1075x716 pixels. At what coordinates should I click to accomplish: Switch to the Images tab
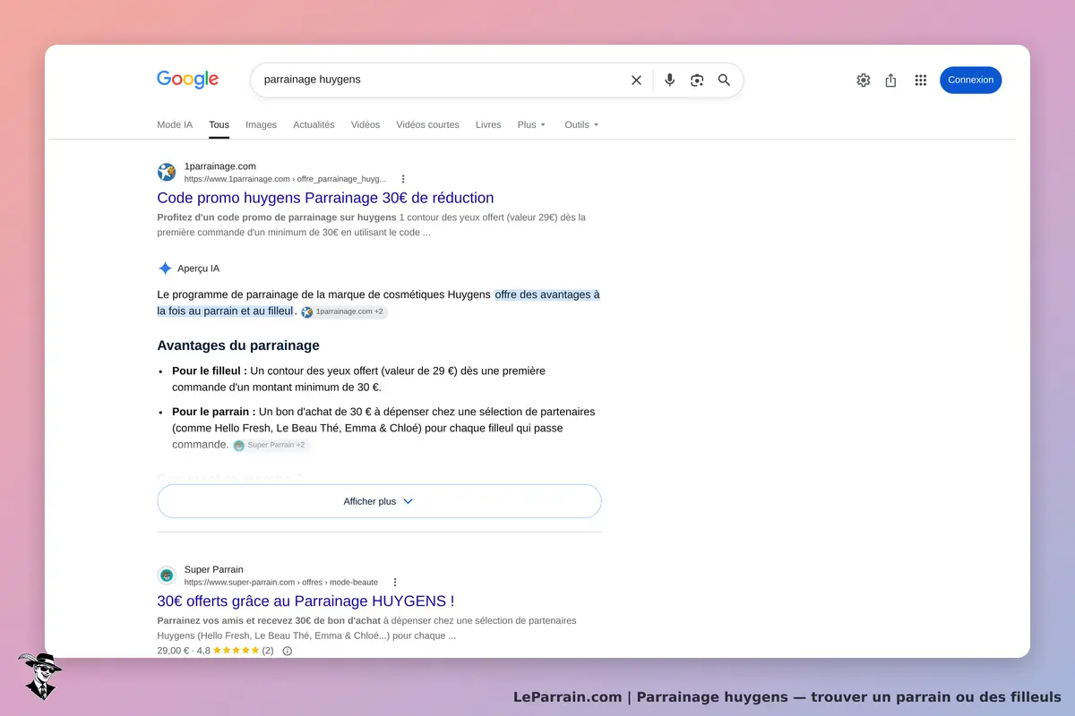[x=261, y=124]
